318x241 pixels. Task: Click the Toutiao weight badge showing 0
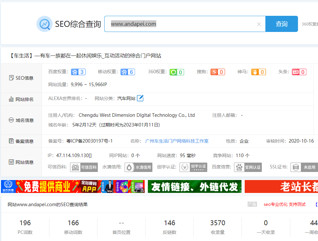[299, 72]
